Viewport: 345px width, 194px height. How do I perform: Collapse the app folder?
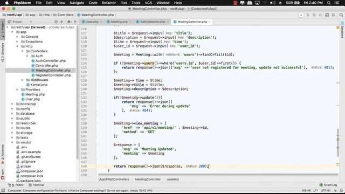click(12, 32)
